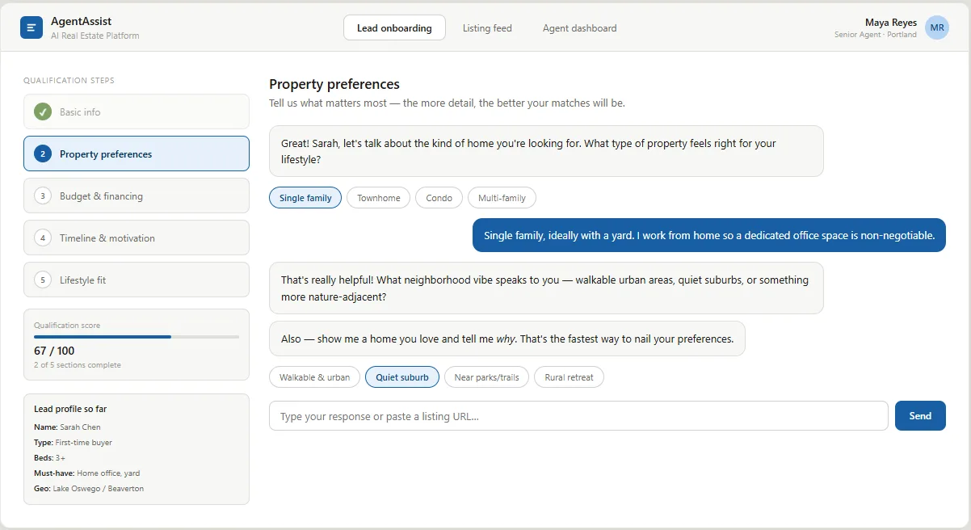Toggle the Single family chip
971x530 pixels.
[x=305, y=198]
